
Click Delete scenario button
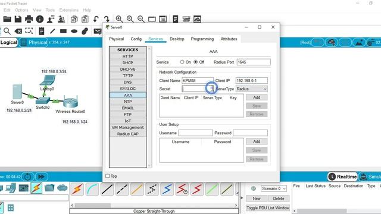279,199
